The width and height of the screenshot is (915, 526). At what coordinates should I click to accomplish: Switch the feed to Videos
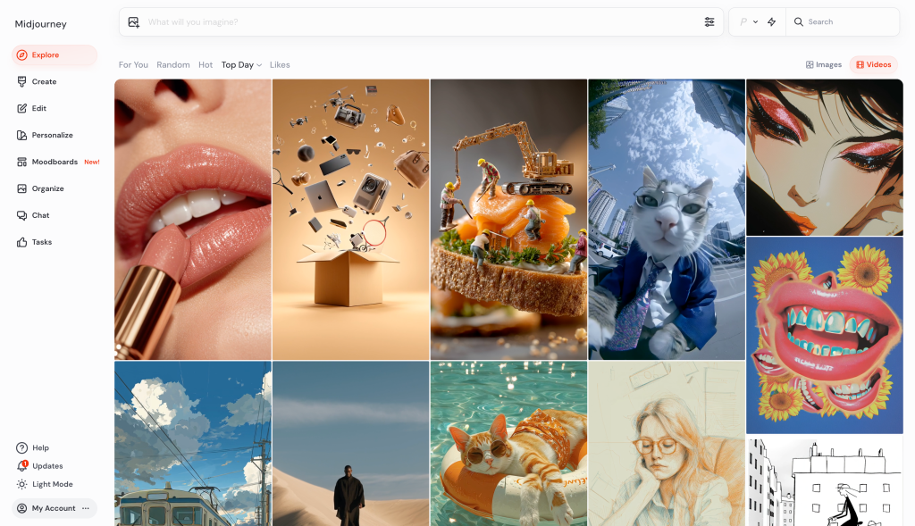[x=873, y=64]
